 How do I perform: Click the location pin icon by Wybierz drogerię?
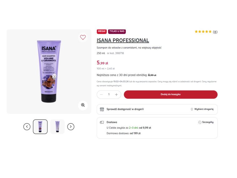(192, 109)
